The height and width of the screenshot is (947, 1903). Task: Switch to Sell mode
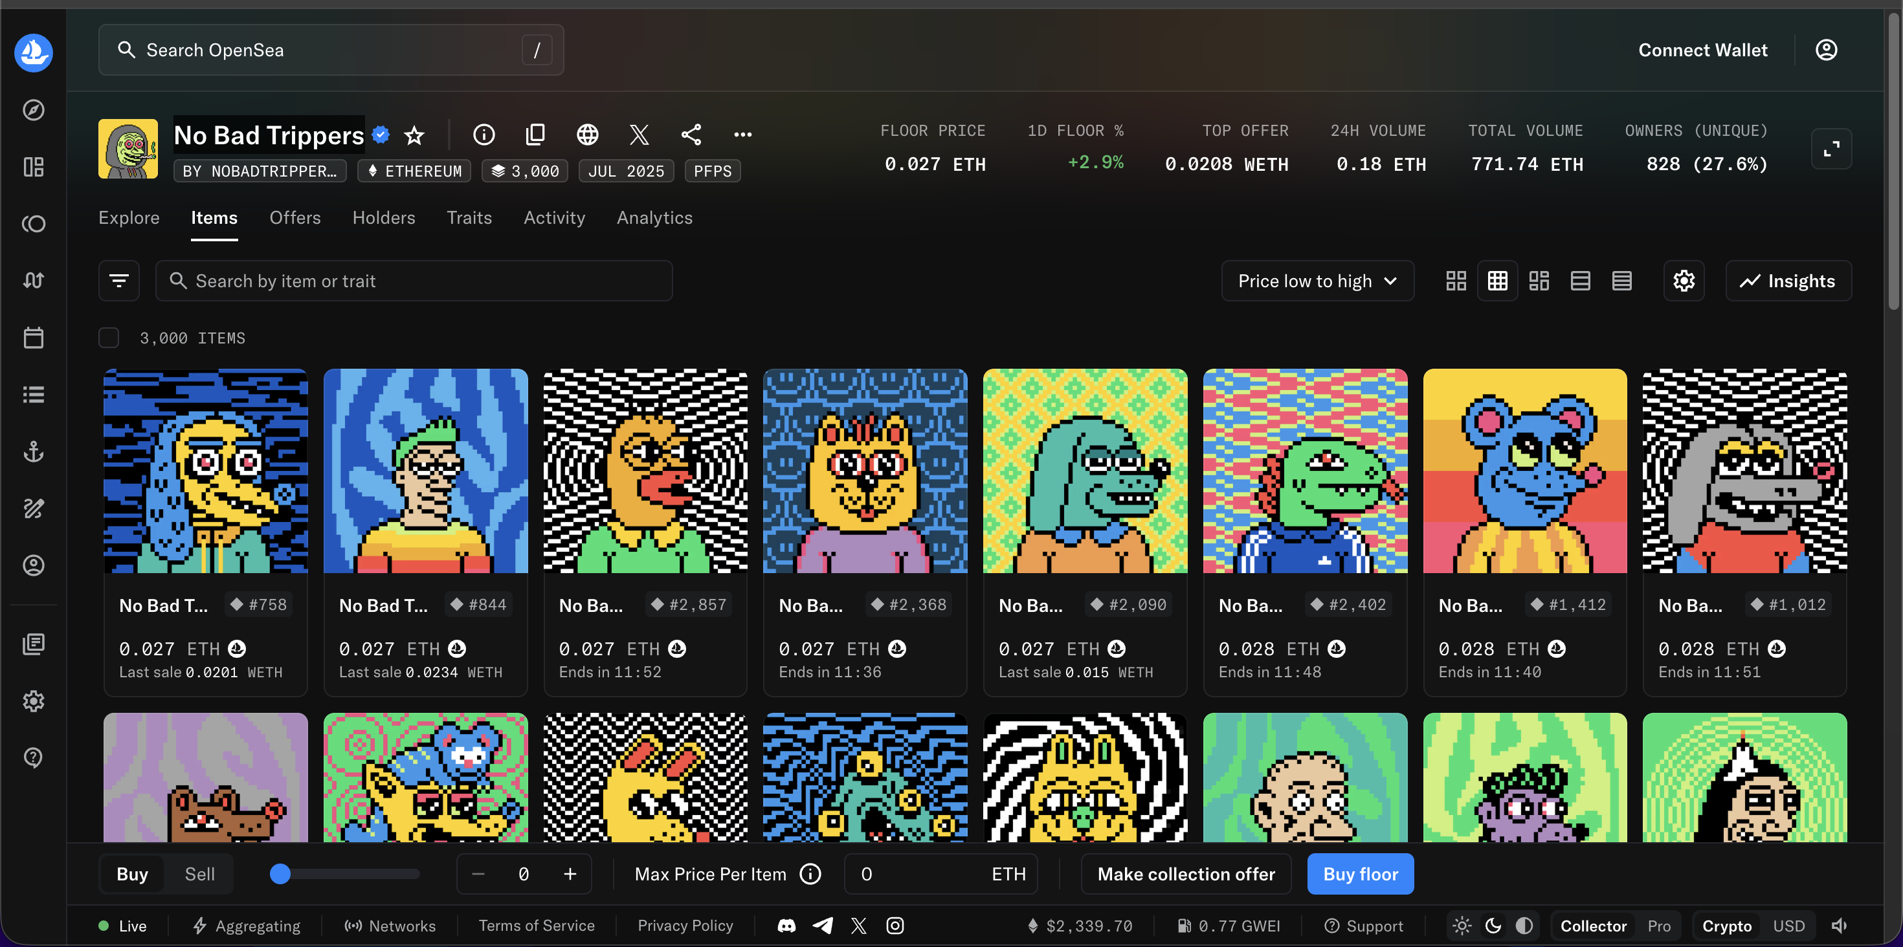coord(199,874)
